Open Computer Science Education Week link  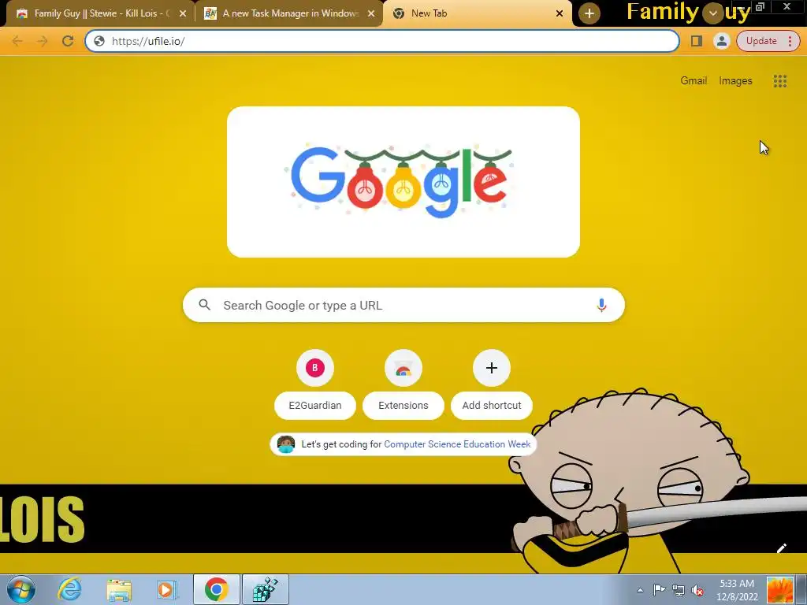[x=457, y=444]
